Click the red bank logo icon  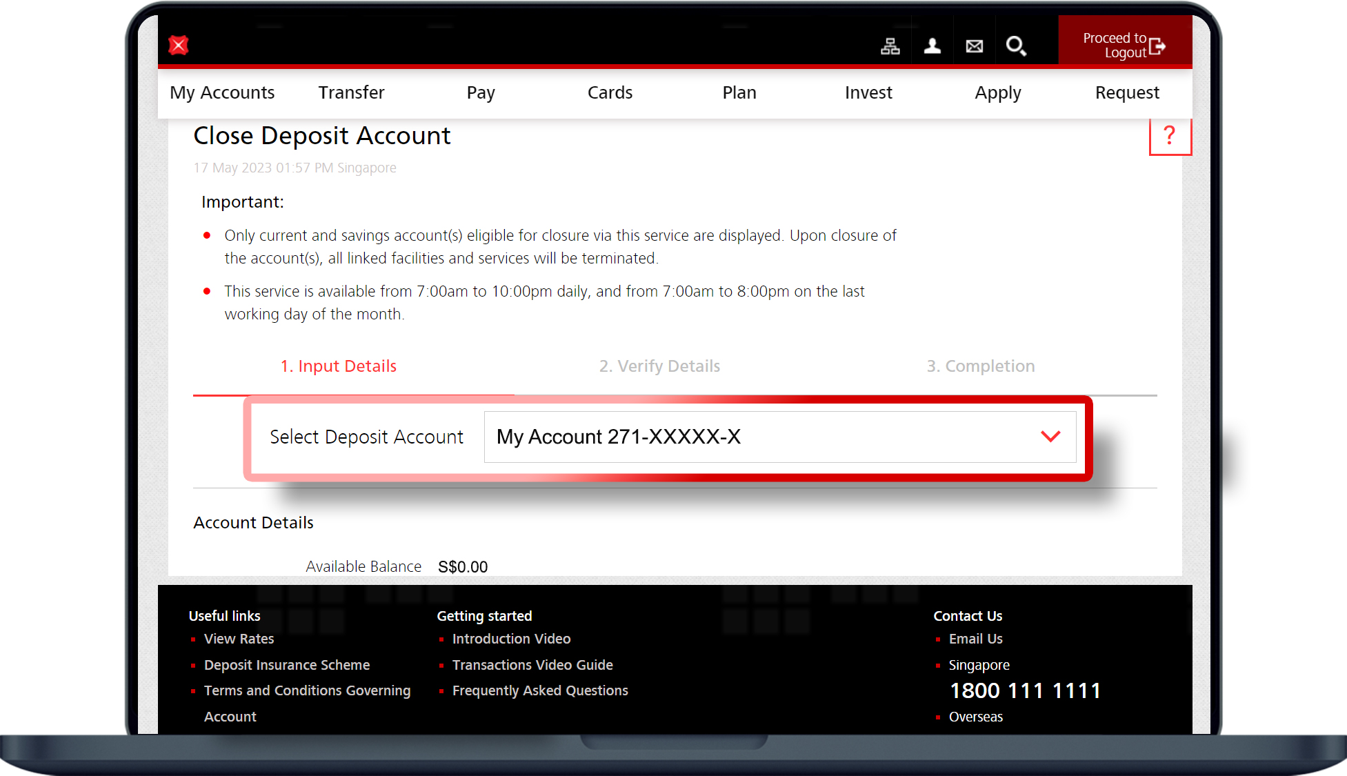(179, 46)
